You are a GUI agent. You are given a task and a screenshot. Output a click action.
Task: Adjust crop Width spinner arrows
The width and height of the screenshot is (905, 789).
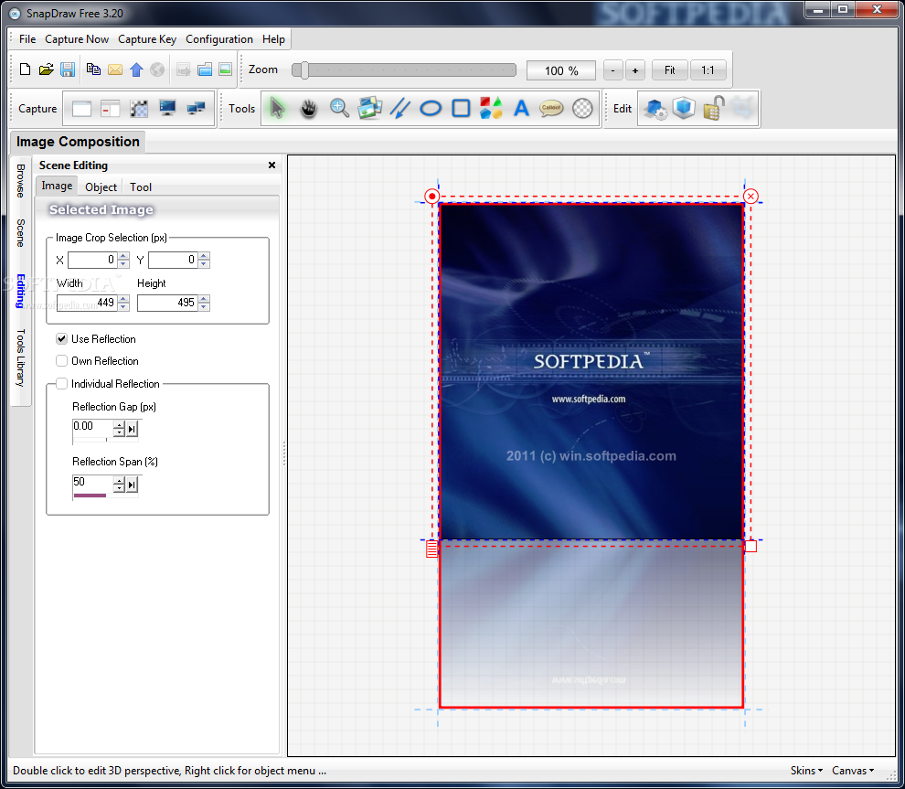pos(123,303)
